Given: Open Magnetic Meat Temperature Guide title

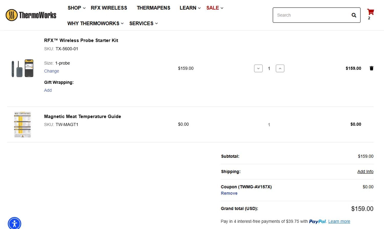Looking at the screenshot, I should [x=82, y=117].
